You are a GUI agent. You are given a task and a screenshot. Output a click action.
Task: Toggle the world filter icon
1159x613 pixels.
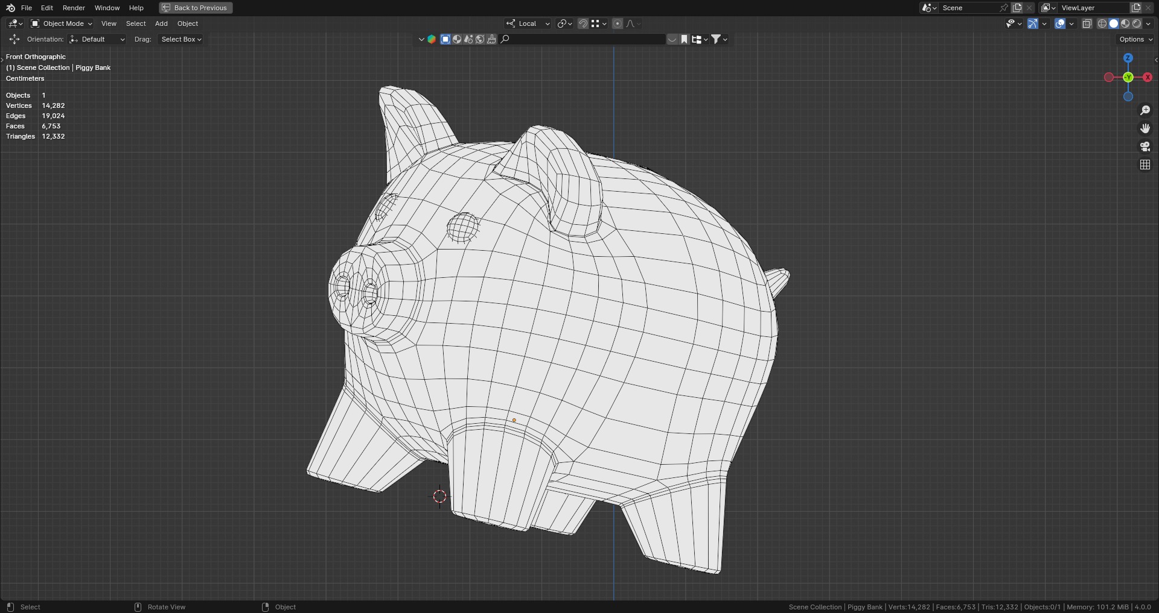pos(480,39)
